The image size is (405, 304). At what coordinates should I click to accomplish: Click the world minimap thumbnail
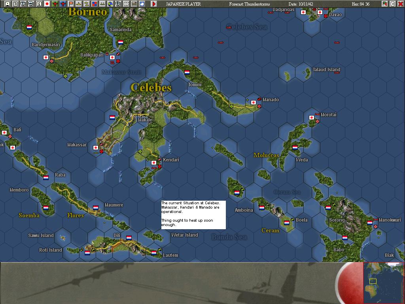(384, 283)
